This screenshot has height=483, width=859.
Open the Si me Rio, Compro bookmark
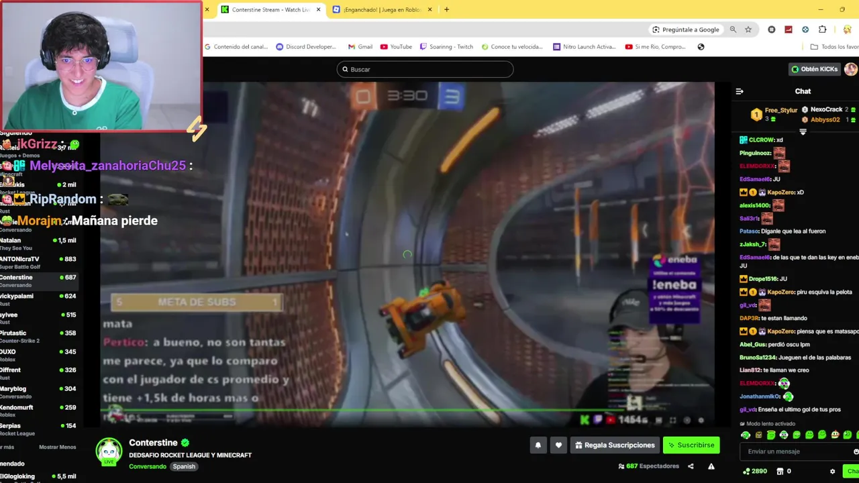(655, 47)
